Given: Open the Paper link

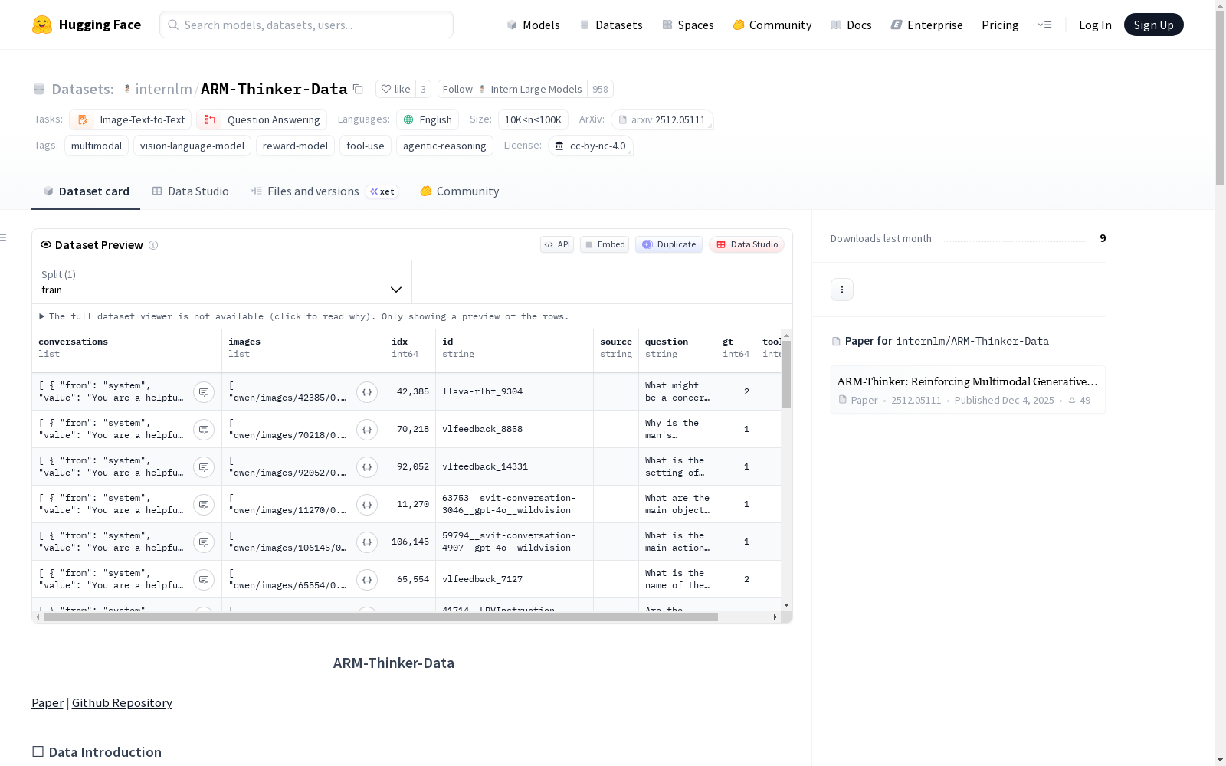Looking at the screenshot, I should click(x=48, y=703).
